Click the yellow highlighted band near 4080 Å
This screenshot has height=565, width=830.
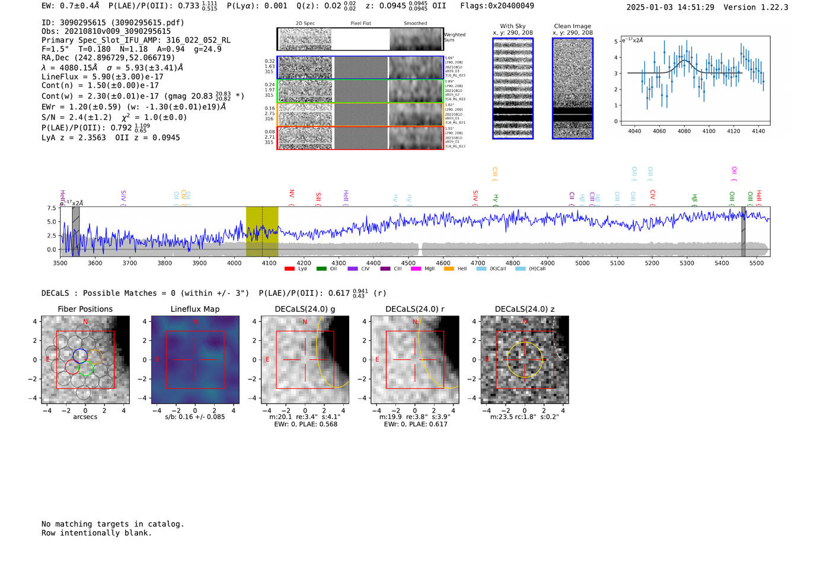(x=262, y=231)
